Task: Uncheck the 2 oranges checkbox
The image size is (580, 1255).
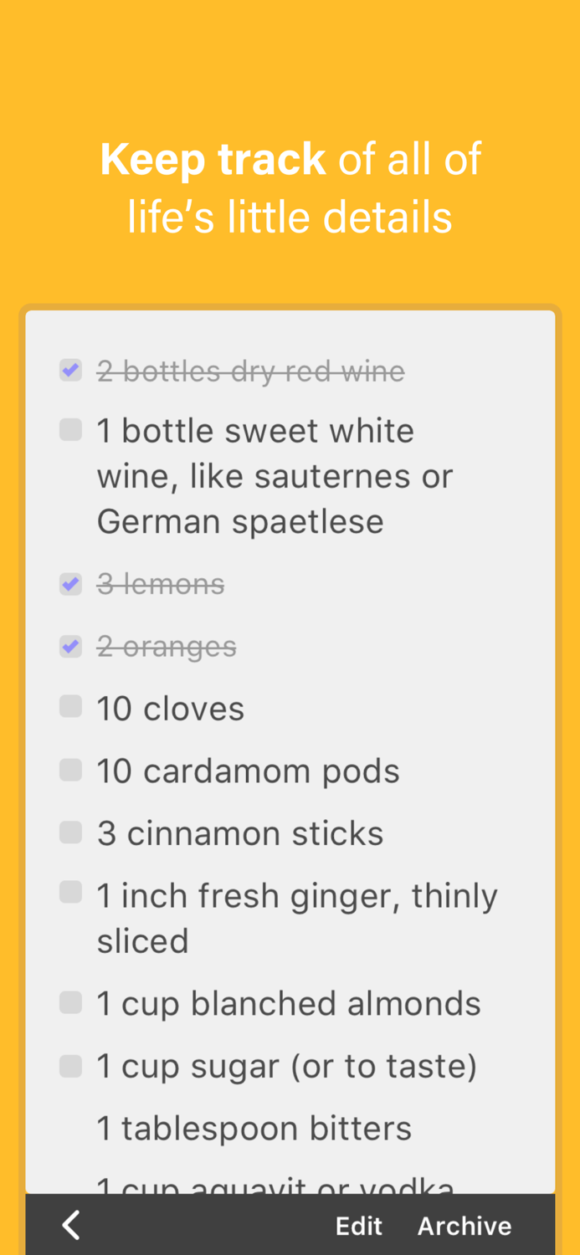Action: pyautogui.click(x=71, y=646)
